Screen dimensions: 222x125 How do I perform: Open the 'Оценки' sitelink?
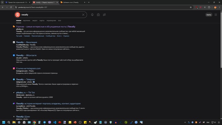(x=66, y=36)
